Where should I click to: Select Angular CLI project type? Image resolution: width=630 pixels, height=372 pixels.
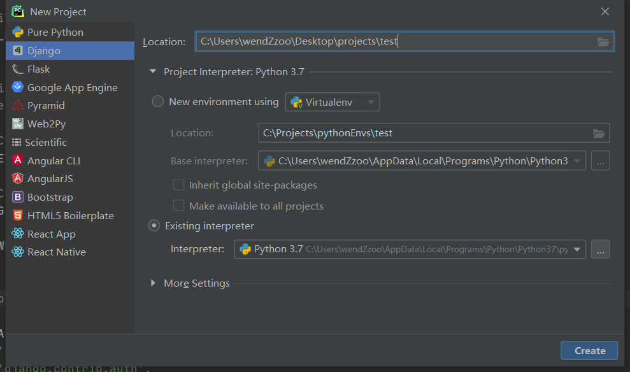pyautogui.click(x=70, y=161)
